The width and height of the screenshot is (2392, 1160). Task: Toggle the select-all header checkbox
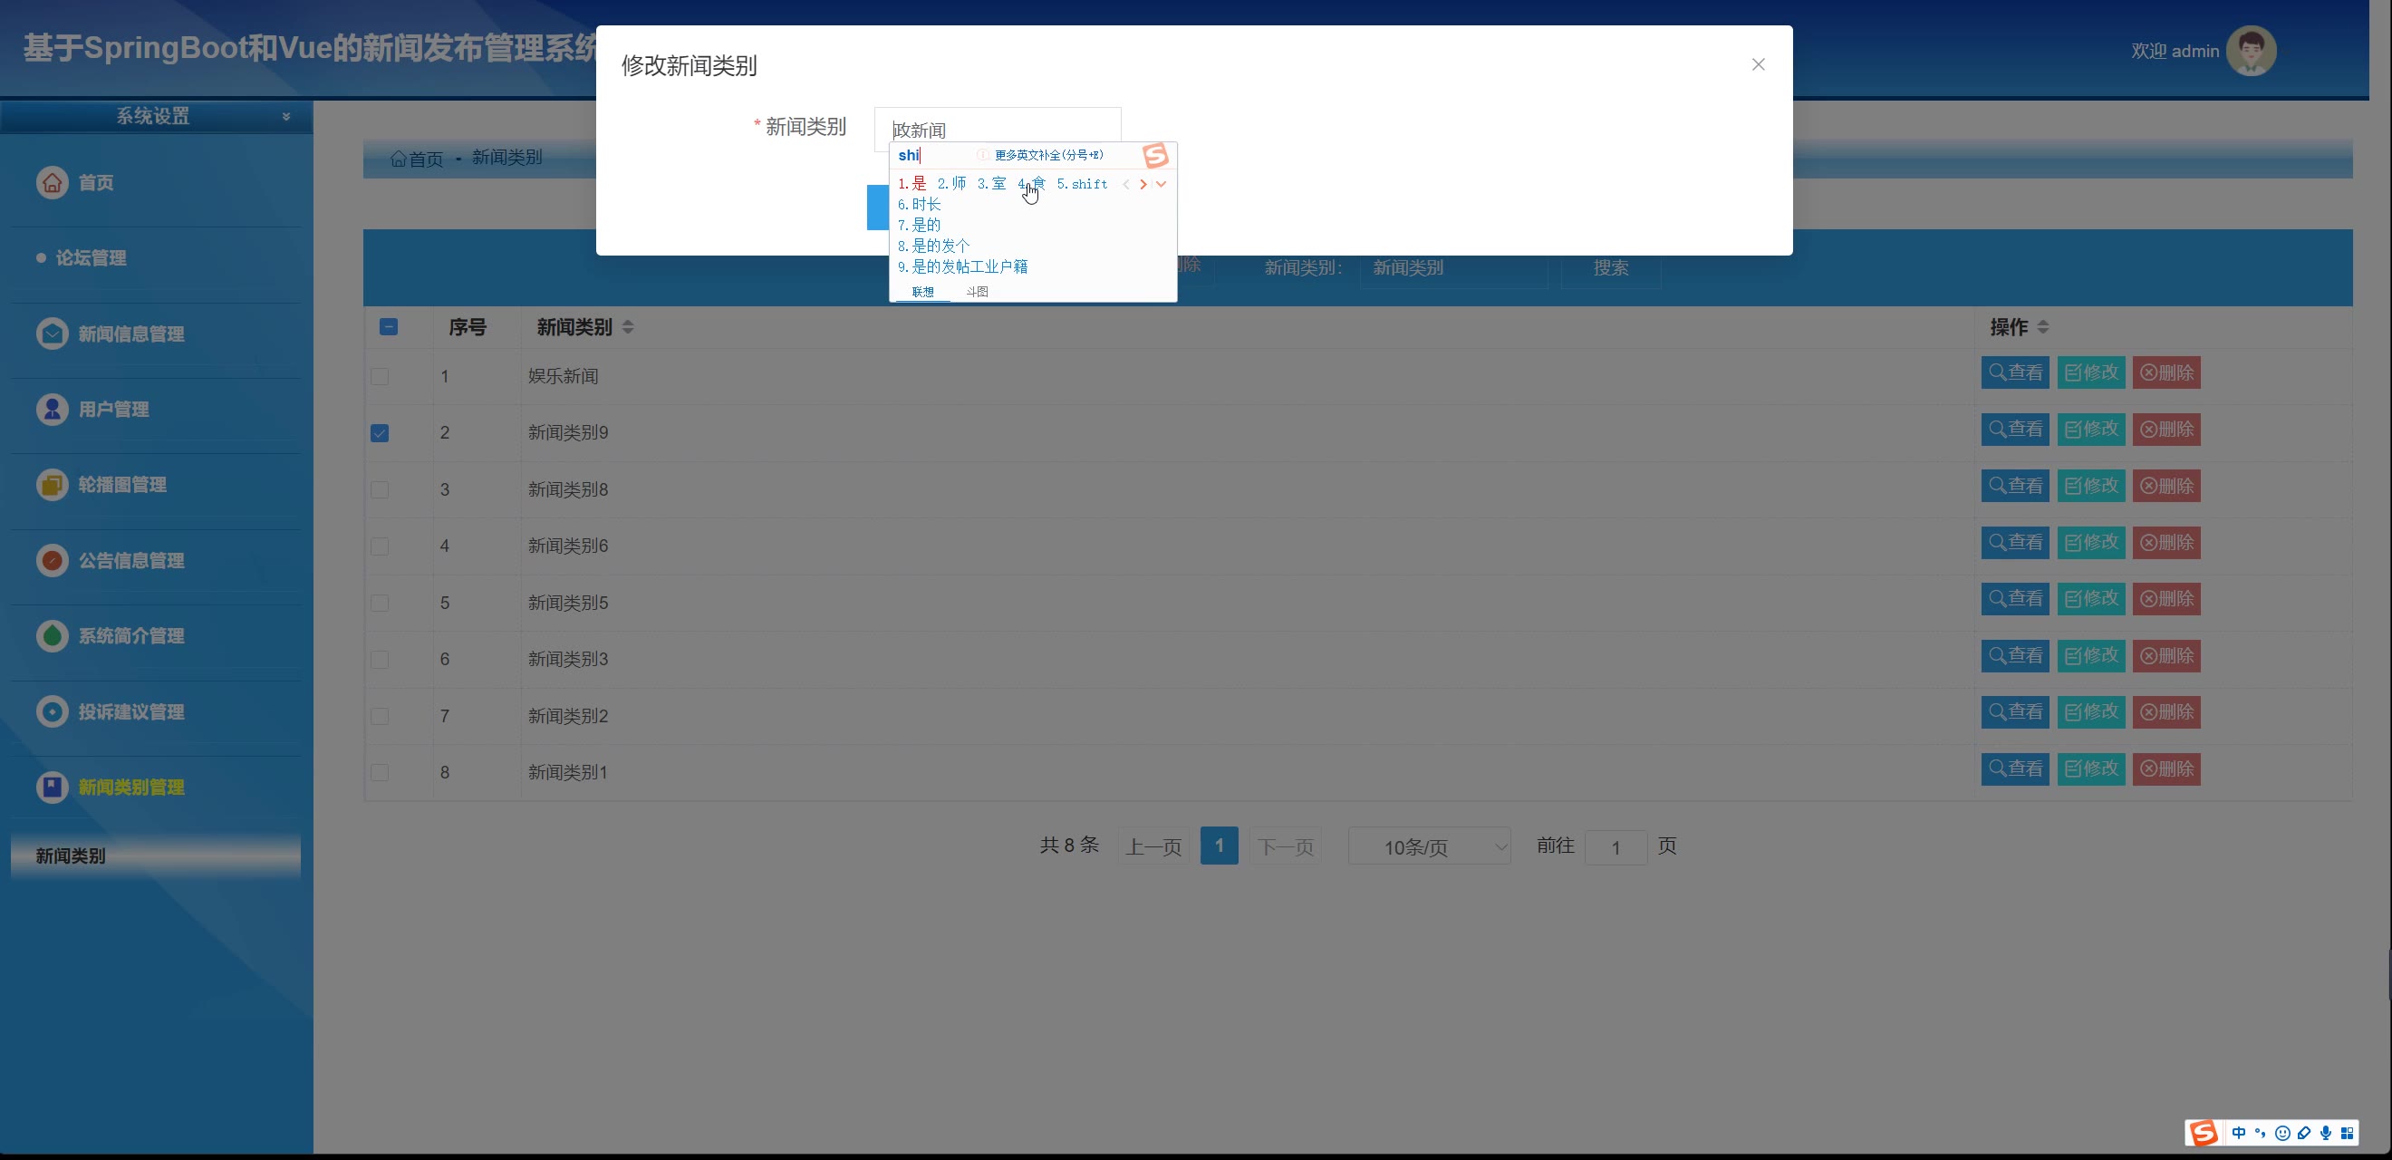pos(389,327)
